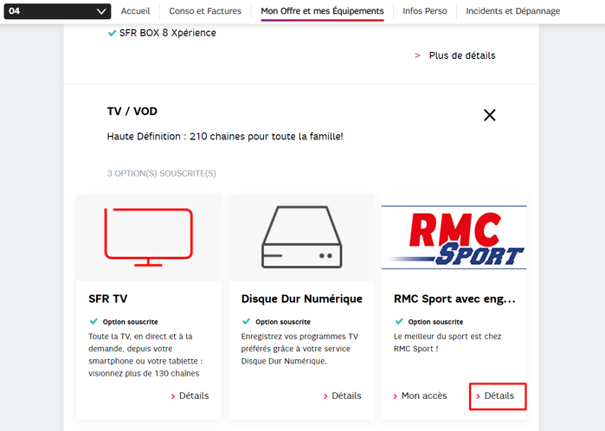Expand Plus de détails for the box

pos(461,55)
